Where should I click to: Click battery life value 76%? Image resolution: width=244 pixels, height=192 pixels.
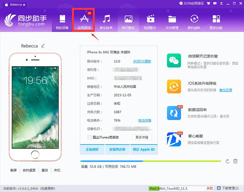117,121
